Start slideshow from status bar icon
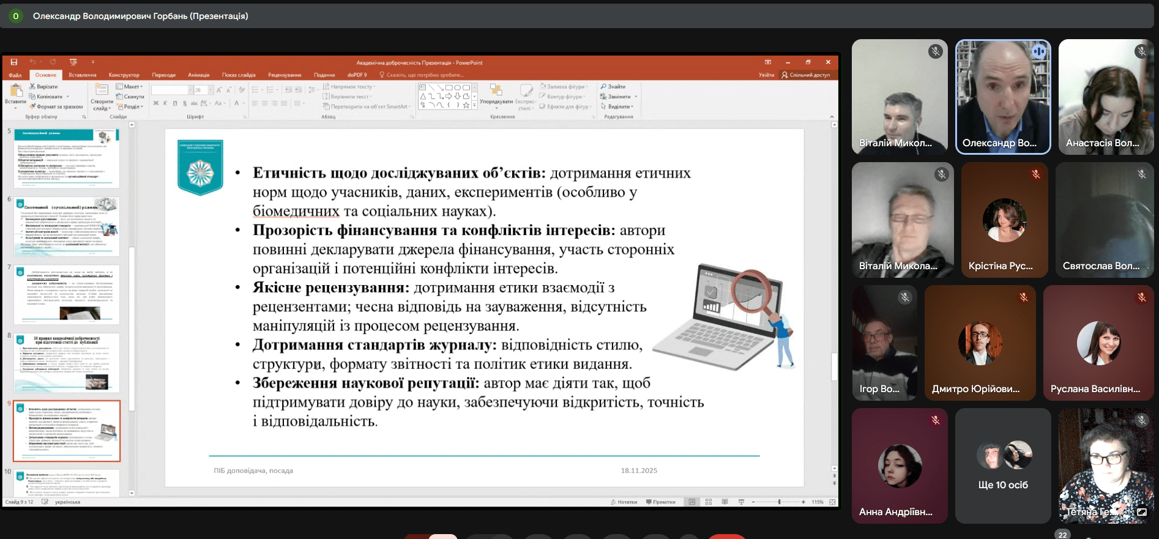Screen dimensions: 1159x539 tap(741, 502)
